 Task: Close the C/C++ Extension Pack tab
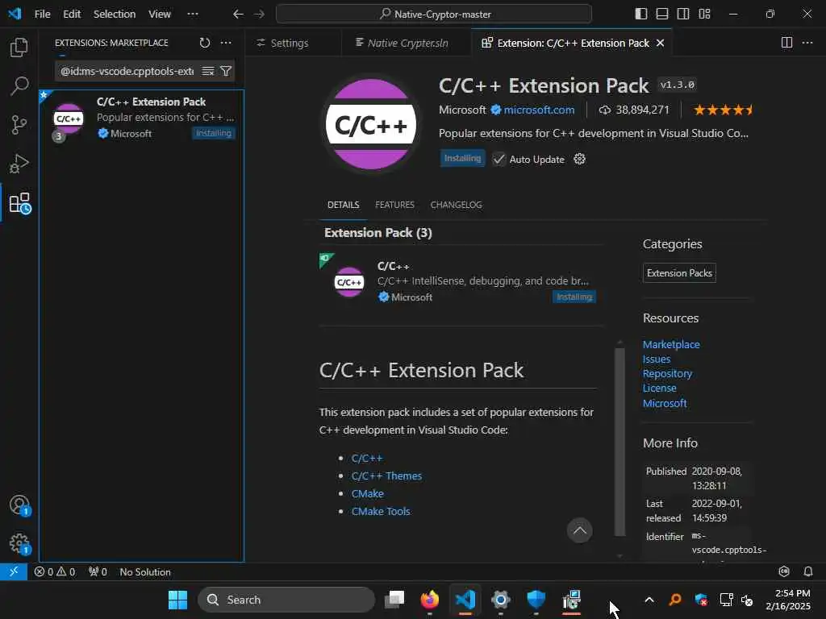click(x=660, y=44)
